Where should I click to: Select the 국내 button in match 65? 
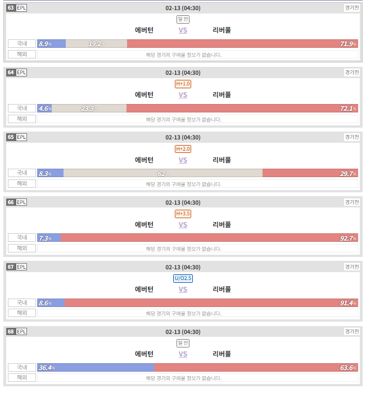[x=22, y=173]
